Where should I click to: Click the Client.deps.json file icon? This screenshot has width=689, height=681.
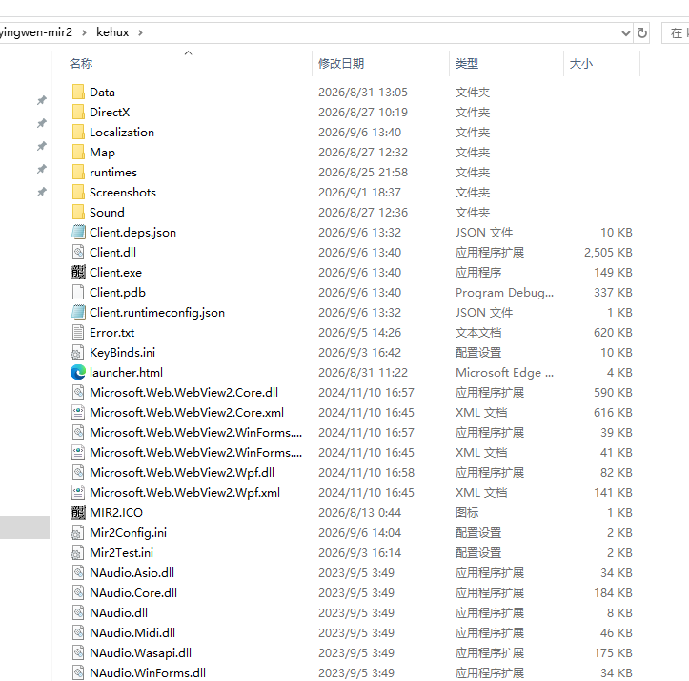[78, 233]
